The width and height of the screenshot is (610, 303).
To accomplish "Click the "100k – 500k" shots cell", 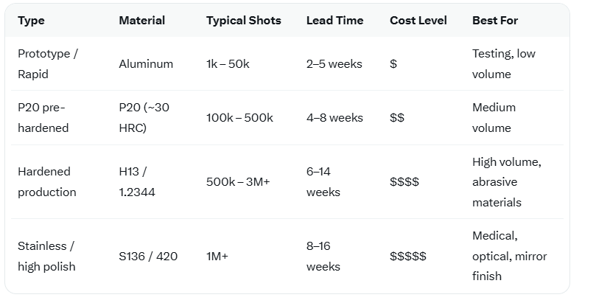I will [x=239, y=118].
